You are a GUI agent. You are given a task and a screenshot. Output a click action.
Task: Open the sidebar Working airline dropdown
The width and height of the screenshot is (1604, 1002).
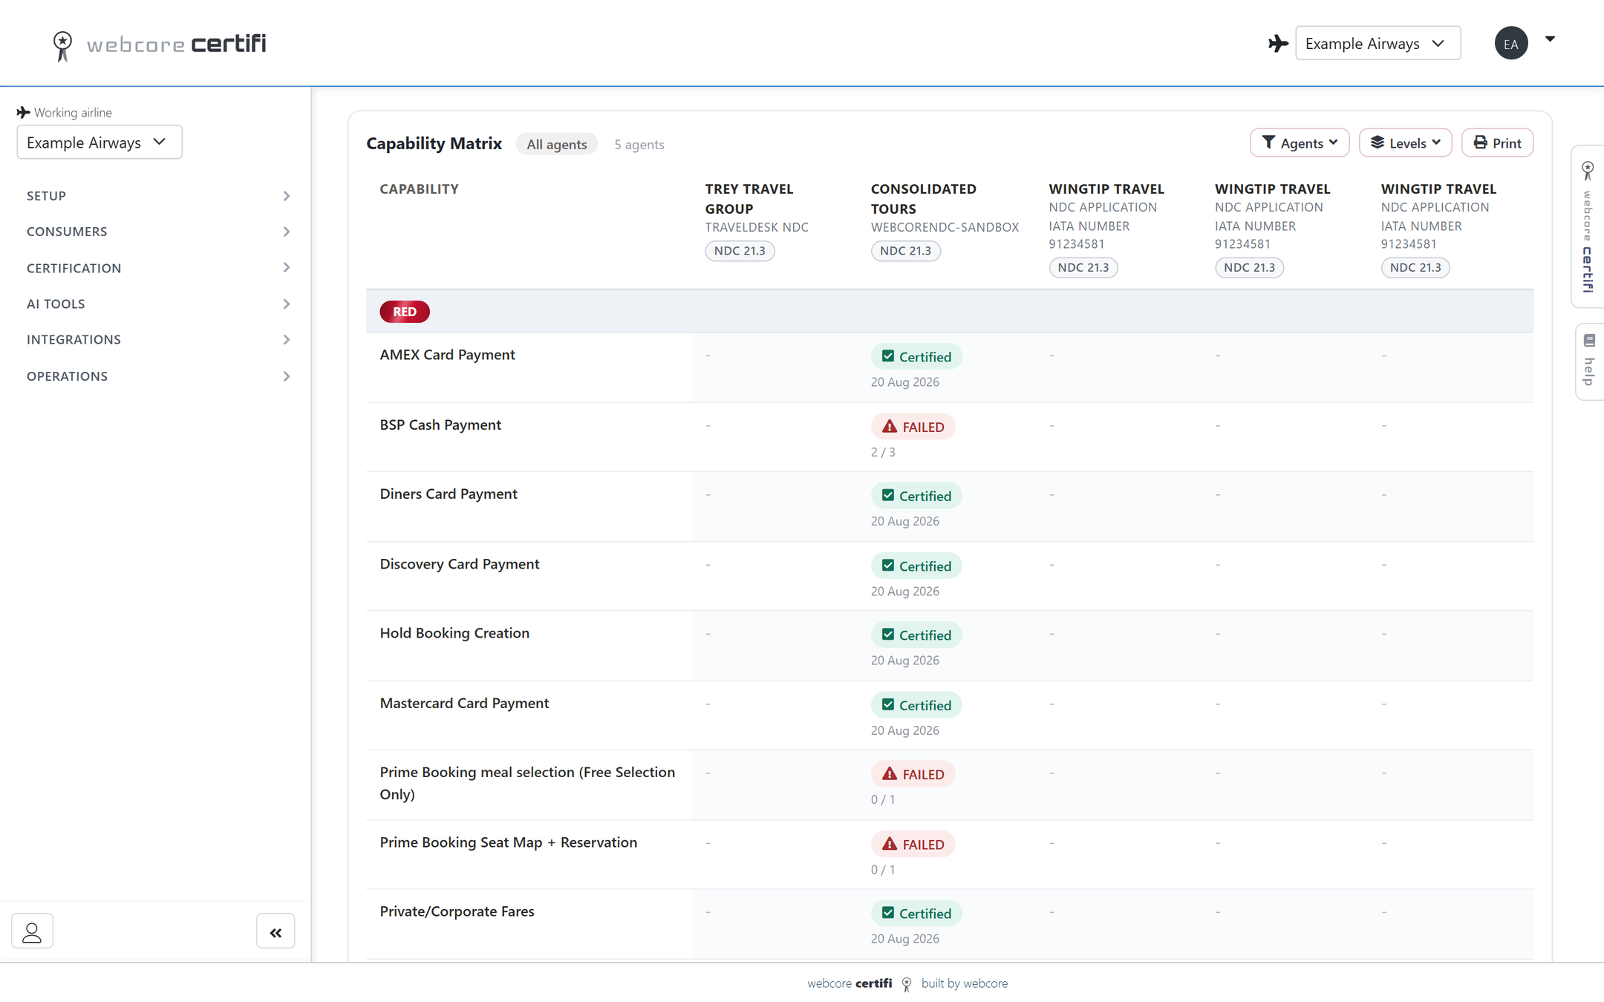(x=100, y=142)
